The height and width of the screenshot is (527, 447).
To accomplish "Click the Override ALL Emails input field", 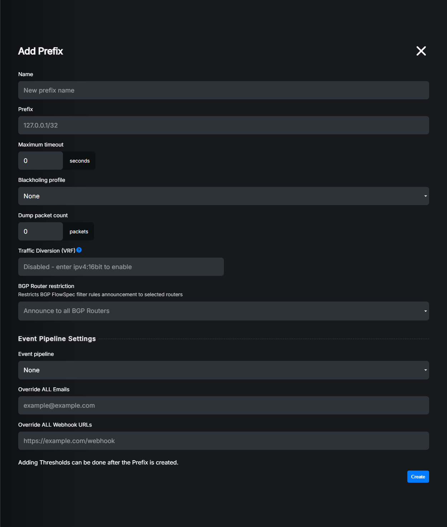I will click(x=223, y=405).
